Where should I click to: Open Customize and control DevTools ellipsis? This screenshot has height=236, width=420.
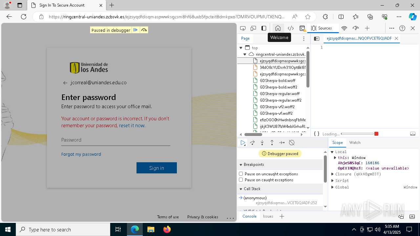pyautogui.click(x=392, y=28)
